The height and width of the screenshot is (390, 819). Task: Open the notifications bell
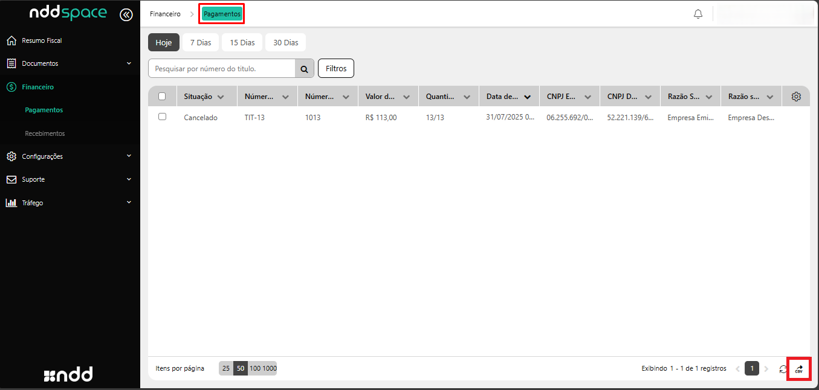[x=698, y=14]
